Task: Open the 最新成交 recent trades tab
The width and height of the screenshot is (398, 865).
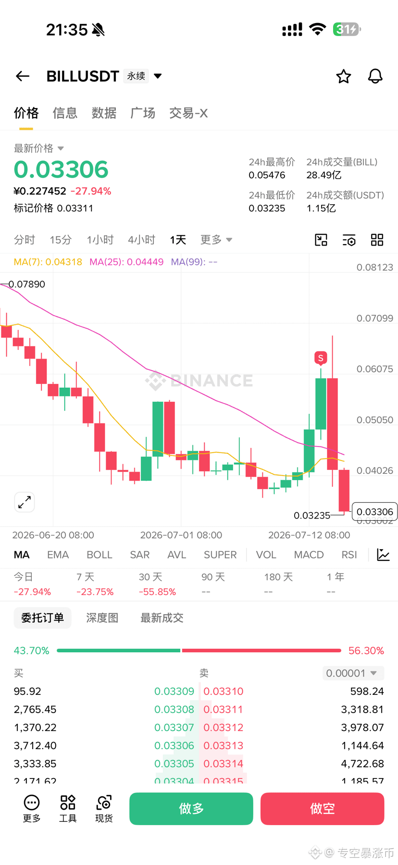Action: (162, 618)
